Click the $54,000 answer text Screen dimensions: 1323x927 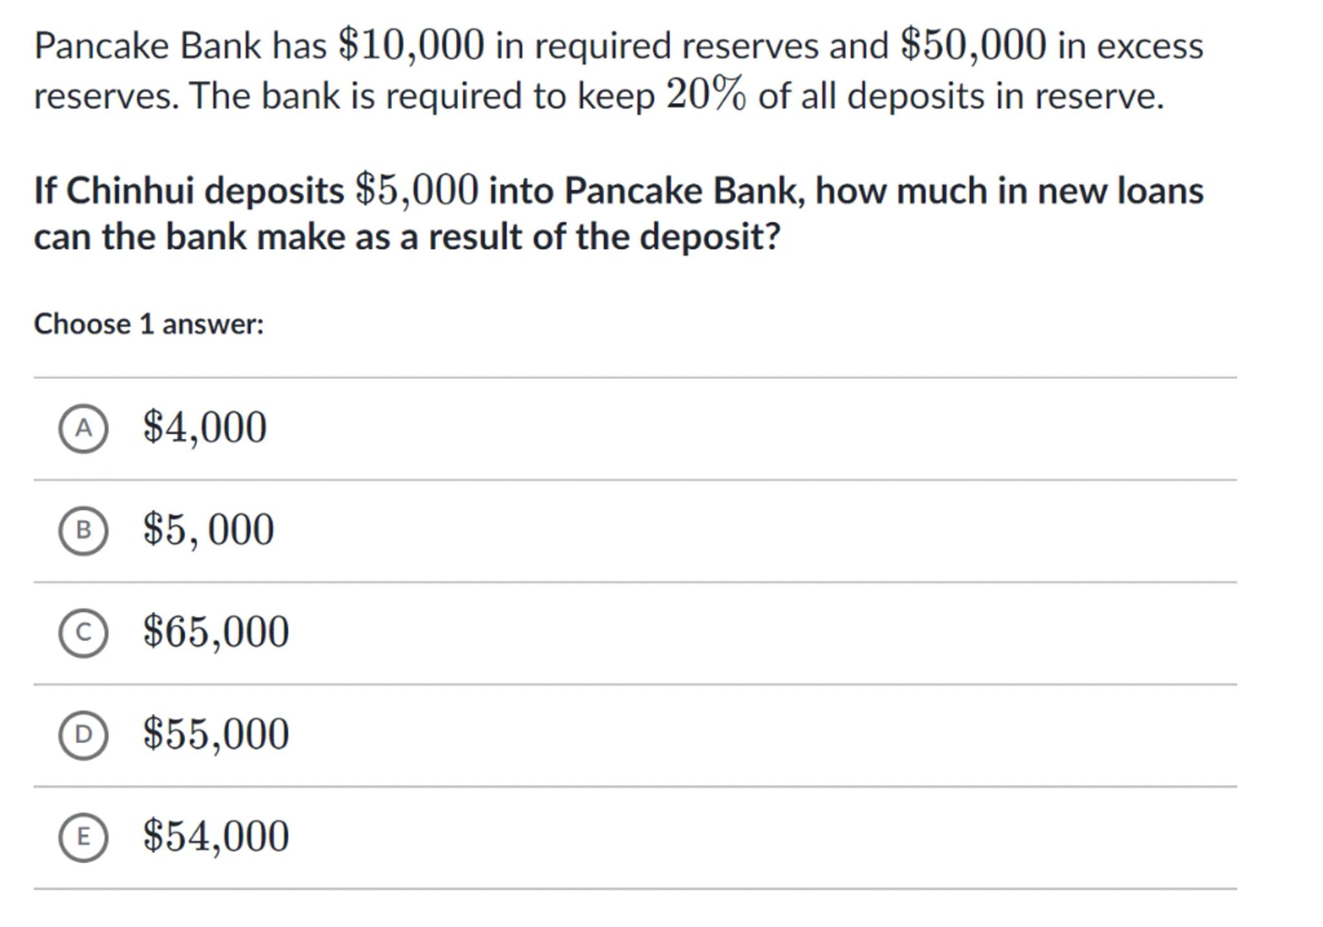coord(216,836)
